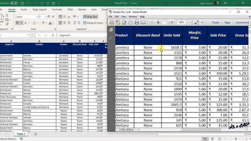This screenshot has width=251, height=141.
Task: Open the Review ribbon tab
Action: 82,9
